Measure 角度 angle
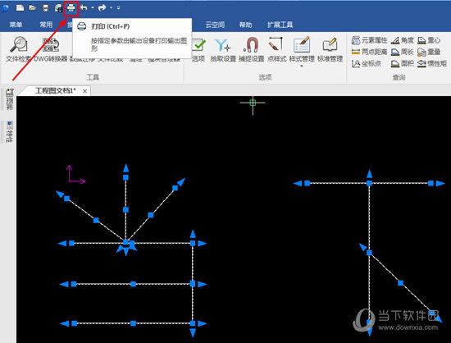The height and width of the screenshot is (343, 451). [402, 40]
